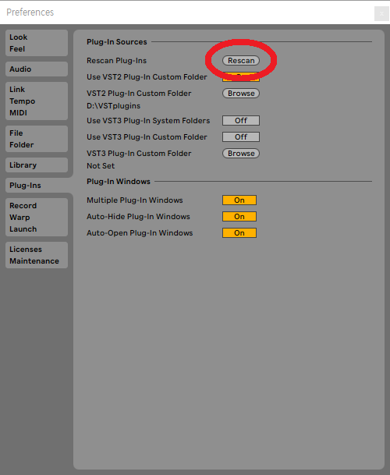Switch to Licenses Maintenance tab
Viewport: 390px width, 475px height.
[x=37, y=255]
